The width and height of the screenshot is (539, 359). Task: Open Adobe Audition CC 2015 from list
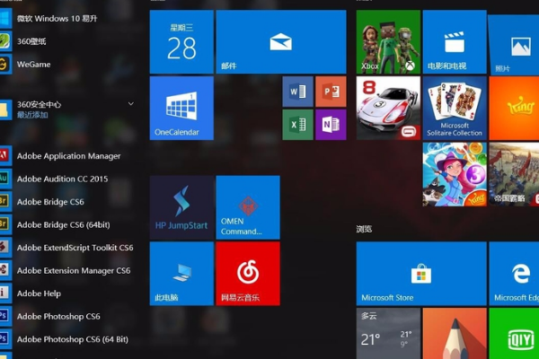point(62,179)
